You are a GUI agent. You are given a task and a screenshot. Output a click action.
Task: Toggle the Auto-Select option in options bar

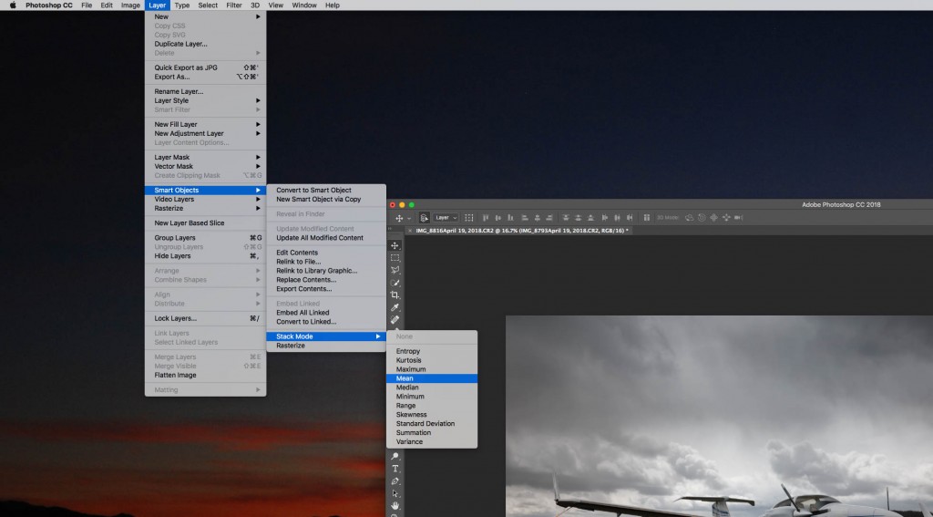click(x=425, y=217)
